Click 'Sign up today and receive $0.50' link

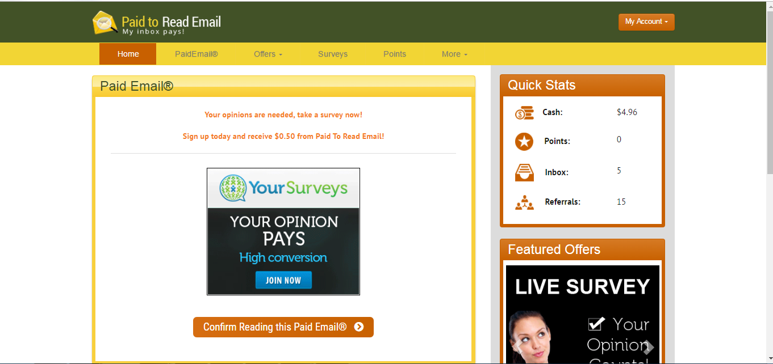[283, 136]
